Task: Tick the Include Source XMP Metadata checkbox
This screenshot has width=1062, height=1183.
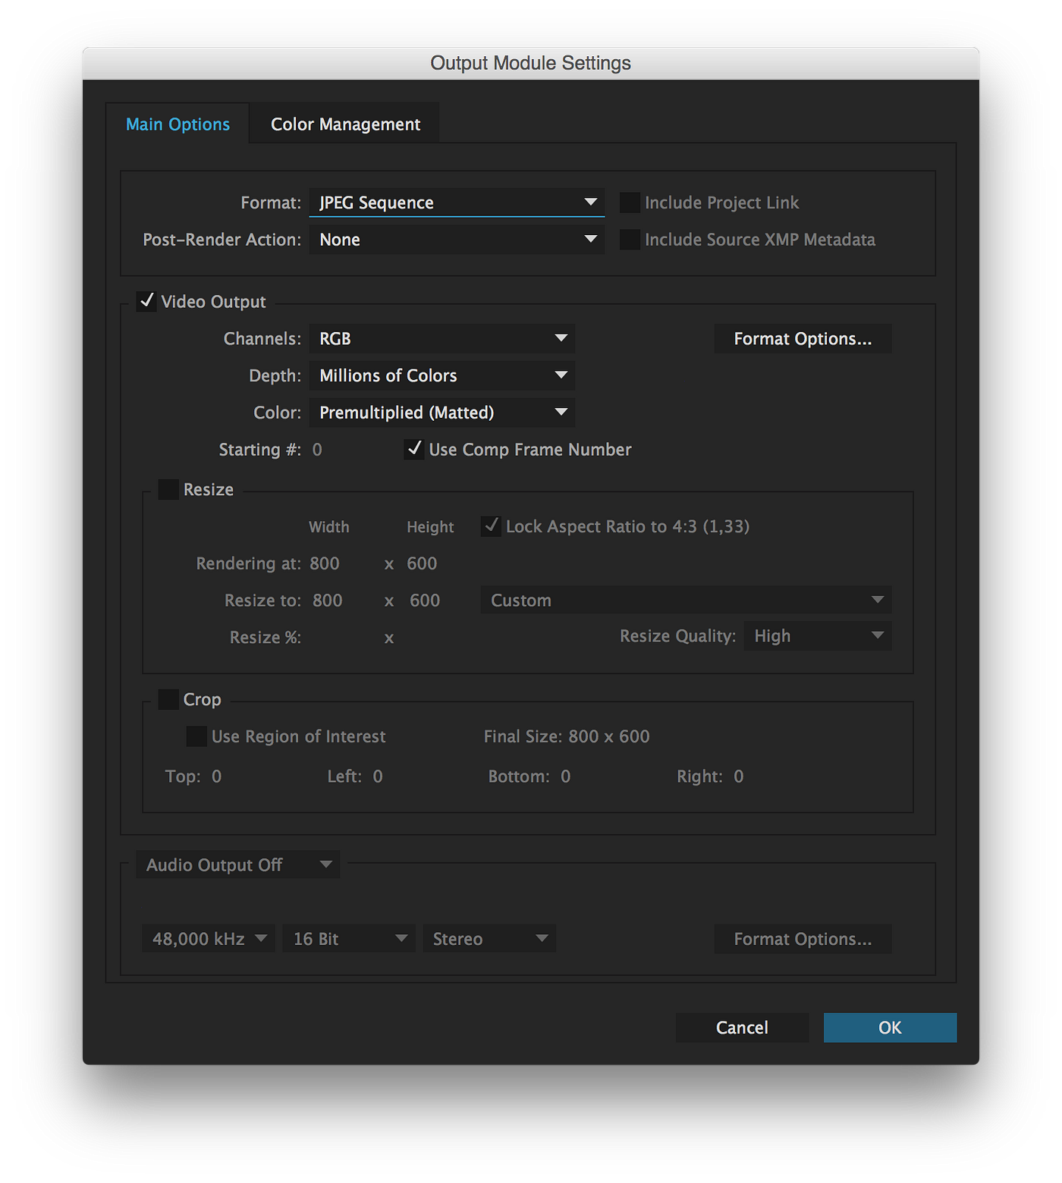Action: click(x=630, y=240)
